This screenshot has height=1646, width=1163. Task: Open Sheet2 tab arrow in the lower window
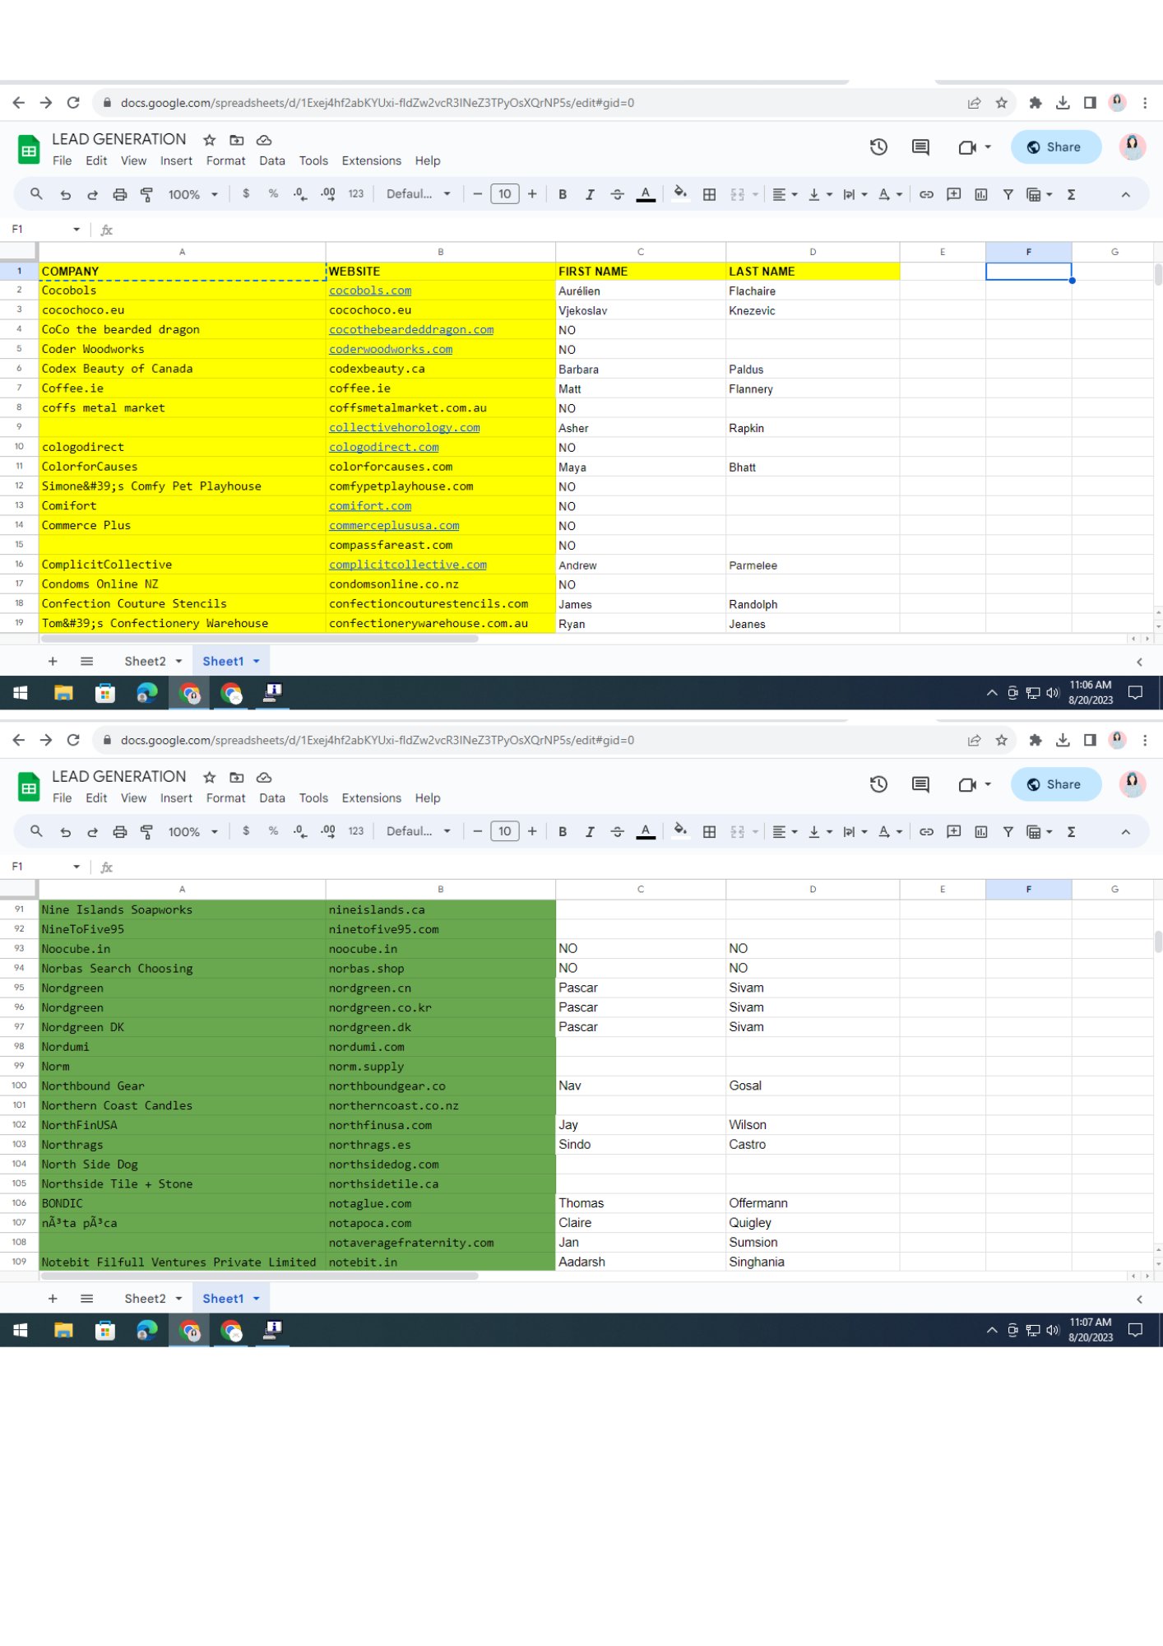(178, 1298)
